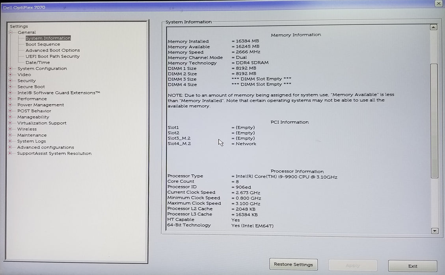
Task: Click the Restore Settings button
Action: click(x=294, y=264)
